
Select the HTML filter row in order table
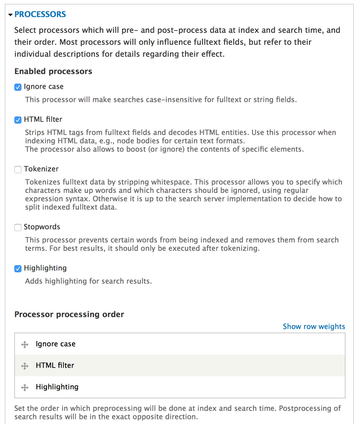tap(180, 365)
